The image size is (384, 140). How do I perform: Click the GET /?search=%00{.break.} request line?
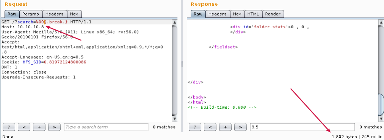[47, 22]
